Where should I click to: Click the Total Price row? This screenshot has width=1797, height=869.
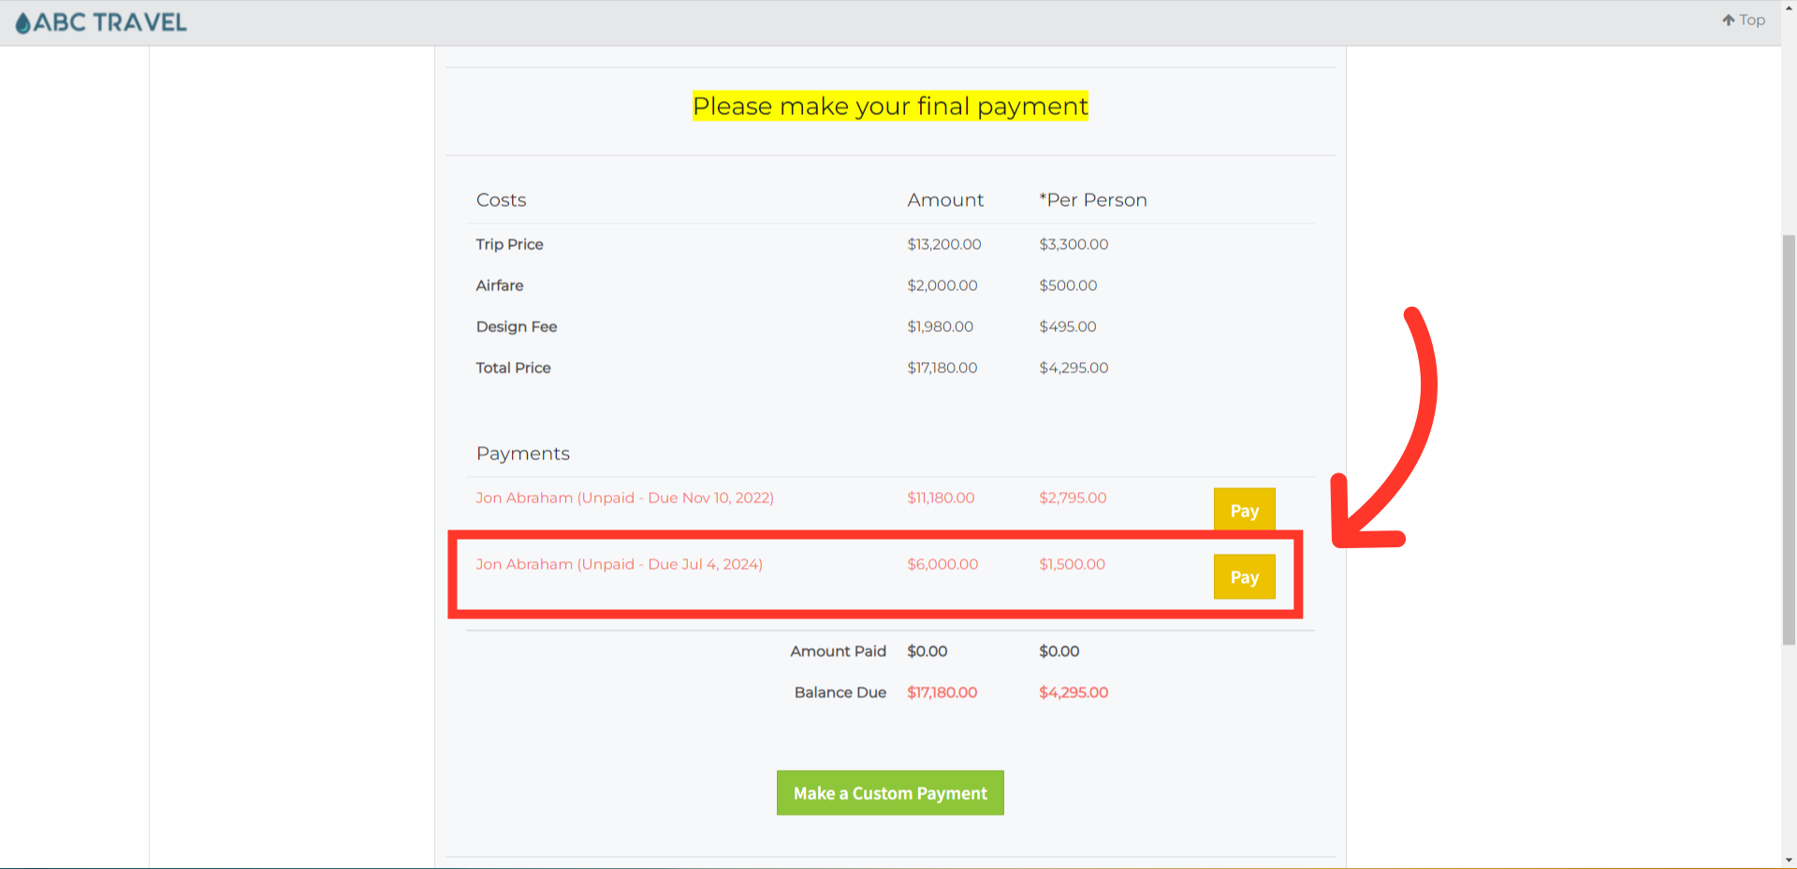pyautogui.click(x=513, y=368)
